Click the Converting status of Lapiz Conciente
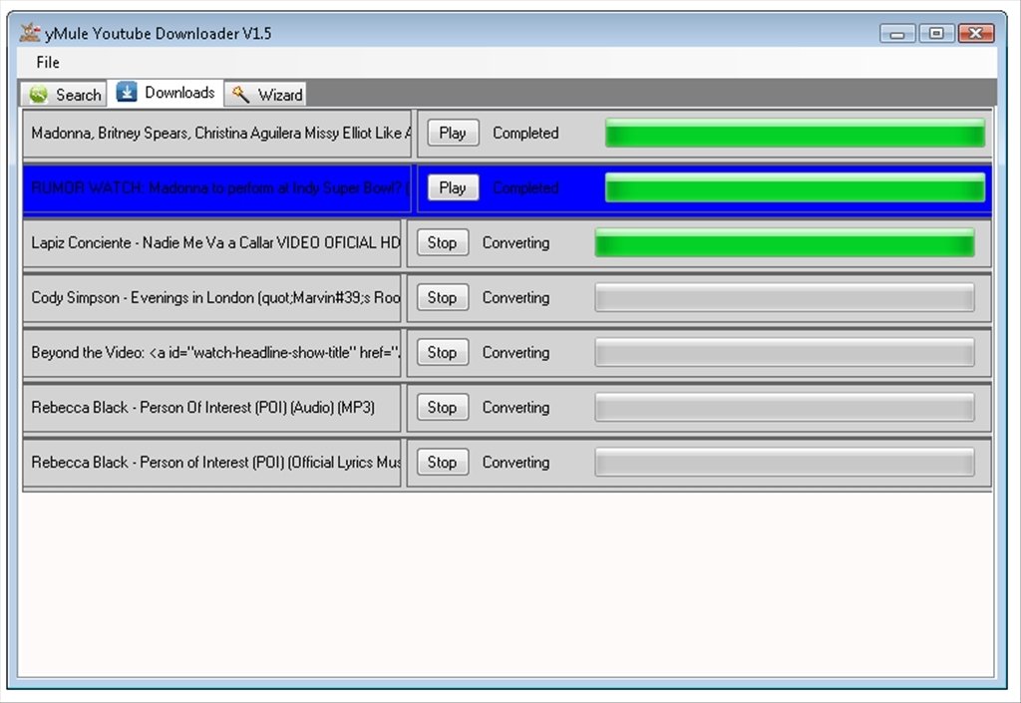 (515, 242)
